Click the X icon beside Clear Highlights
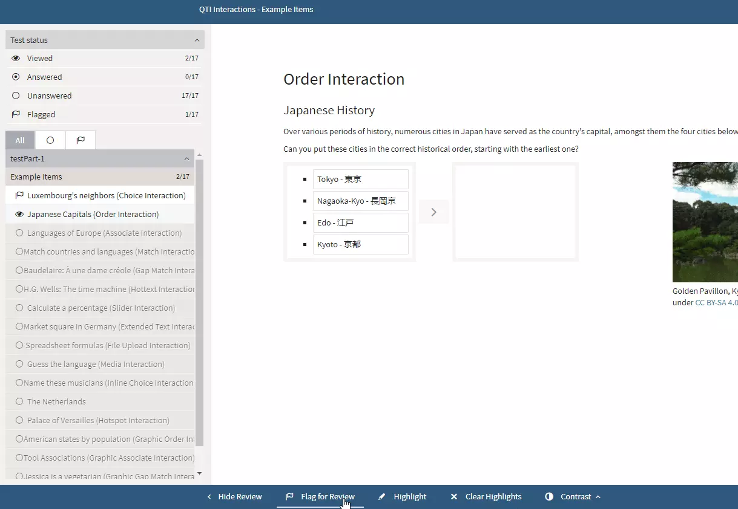 pyautogui.click(x=454, y=496)
